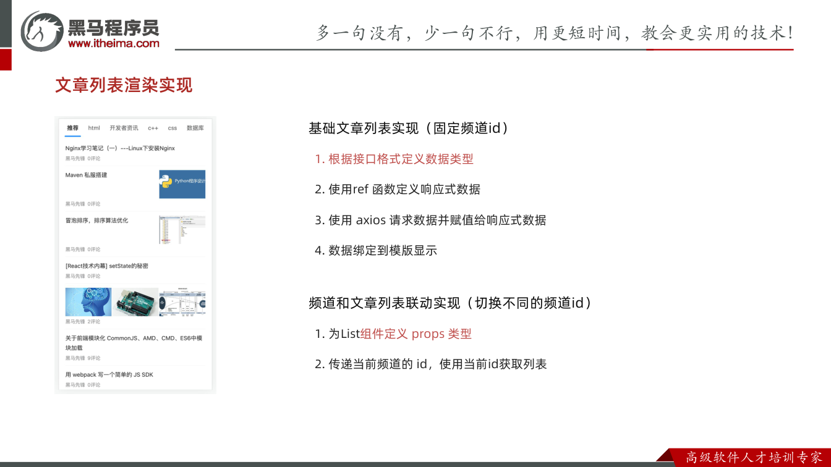
Task: Open the www.itheima.com link
Action: tap(114, 43)
